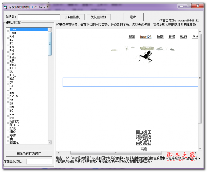Open the hao123 link
The width and height of the screenshot is (207, 172).
click(146, 37)
